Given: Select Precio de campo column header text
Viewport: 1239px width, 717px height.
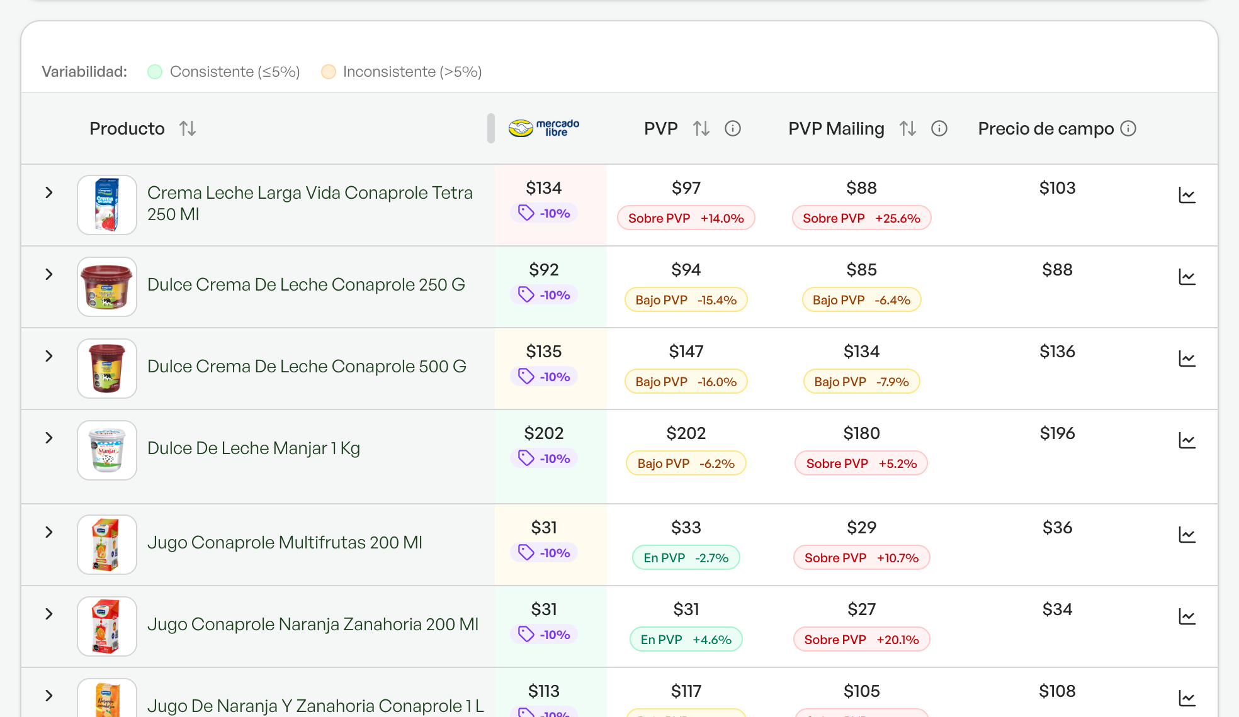Looking at the screenshot, I should (x=1046, y=128).
